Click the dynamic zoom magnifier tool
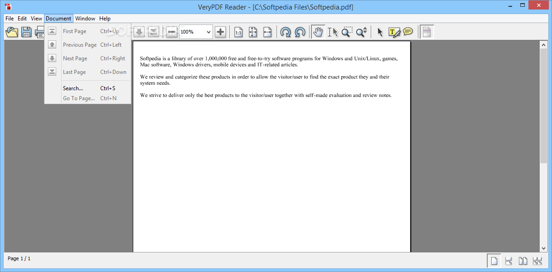Image resolution: width=552 pixels, height=272 pixels. pos(361,32)
